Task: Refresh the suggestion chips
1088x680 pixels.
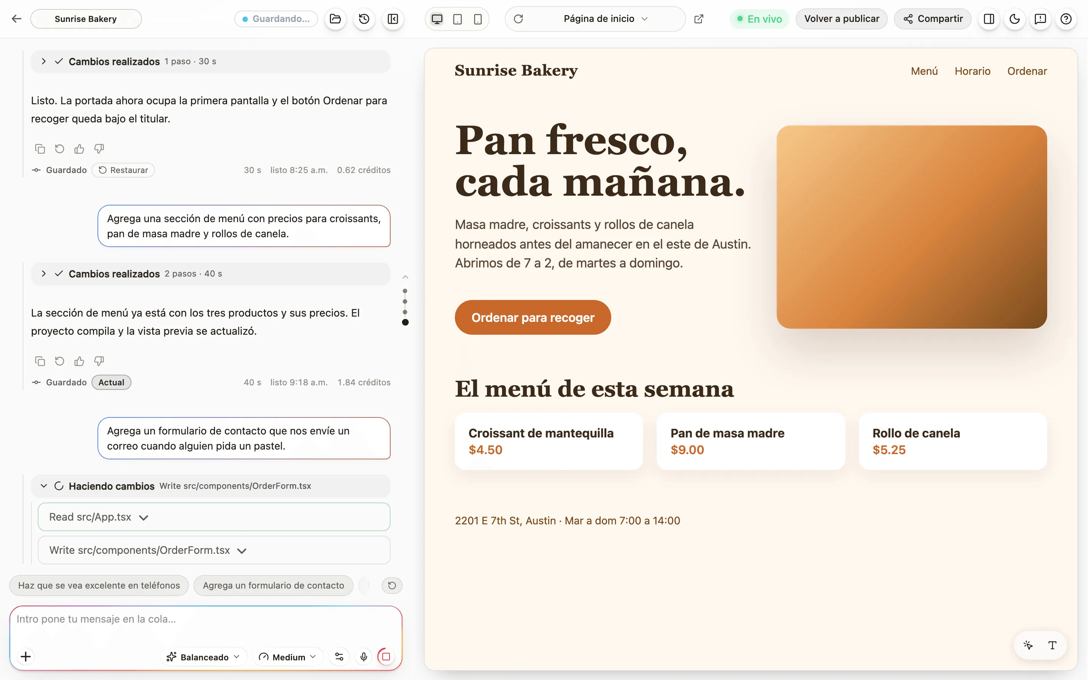Action: click(392, 585)
